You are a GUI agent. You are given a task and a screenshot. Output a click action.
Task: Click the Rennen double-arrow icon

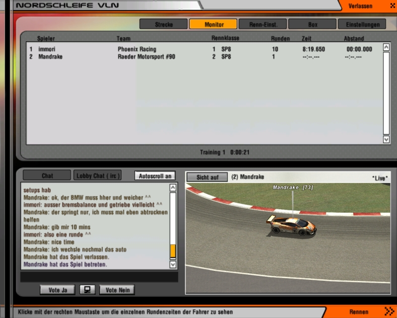388,312
